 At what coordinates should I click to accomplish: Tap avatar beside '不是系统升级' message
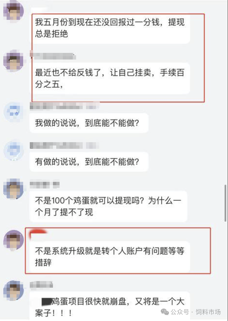[14, 241]
